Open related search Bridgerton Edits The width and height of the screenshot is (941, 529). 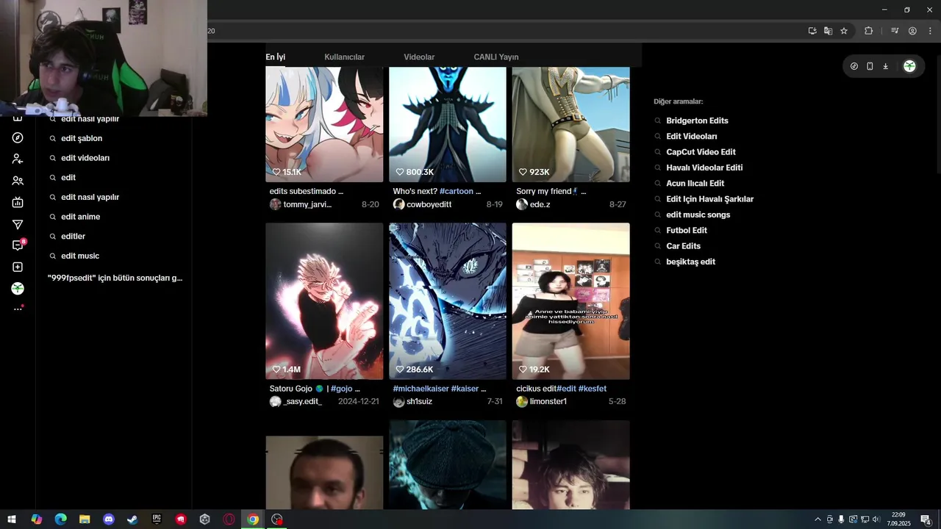(697, 120)
